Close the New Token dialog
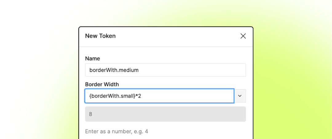The width and height of the screenshot is (332, 139). 243,36
